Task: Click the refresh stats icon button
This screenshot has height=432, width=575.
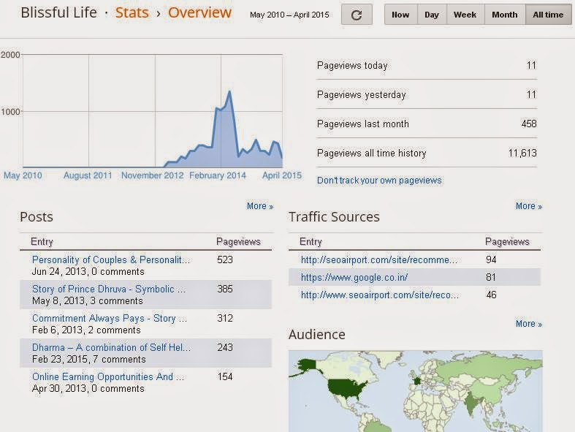Action: point(357,15)
